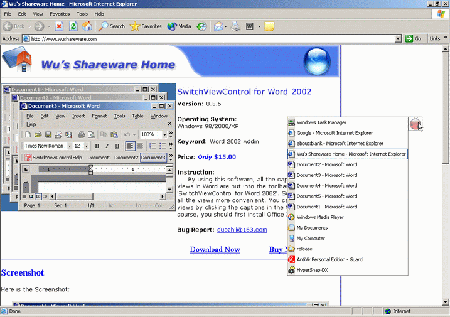Click the page scrollbar up arrow
This screenshot has height=317, width=450.
(x=446, y=49)
